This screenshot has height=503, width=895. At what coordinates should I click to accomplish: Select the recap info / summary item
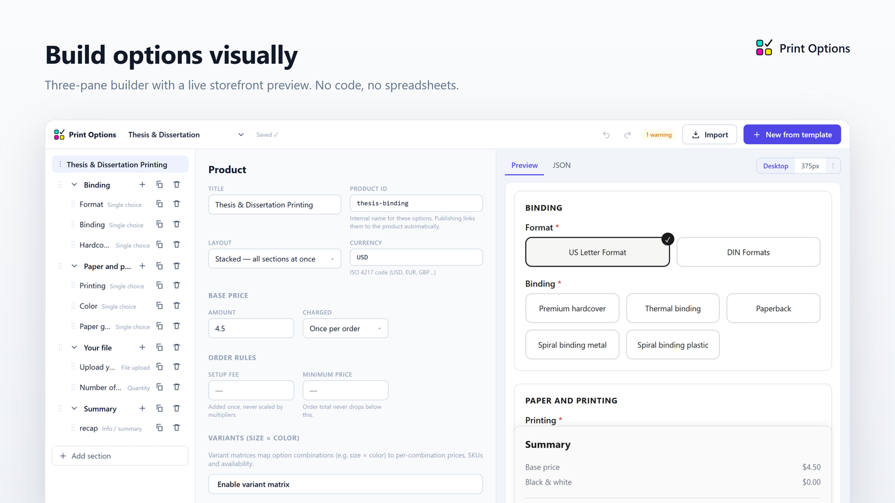click(x=110, y=428)
